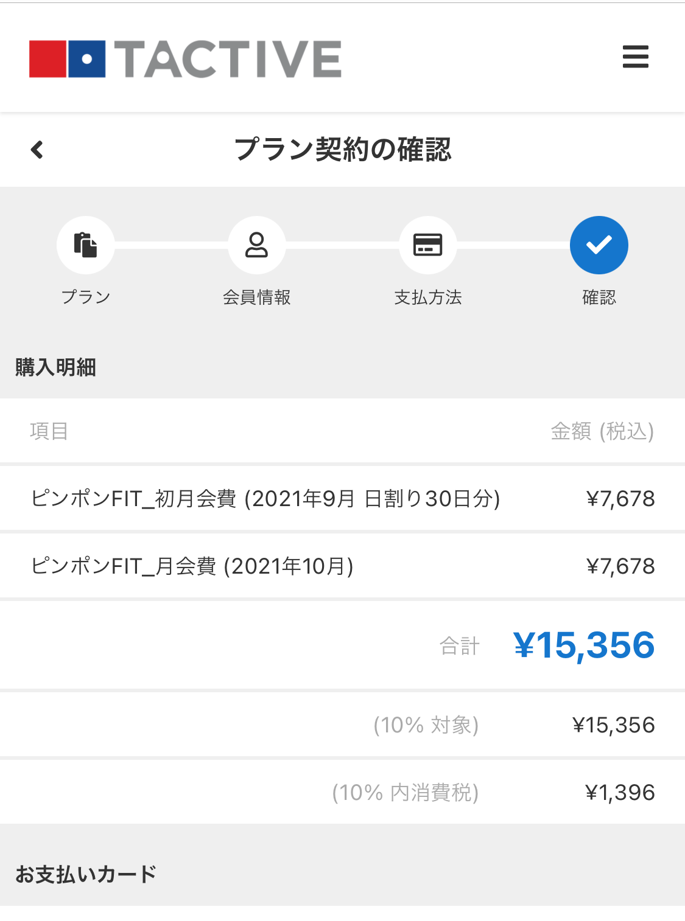The width and height of the screenshot is (685, 921).
Task: Go back using the left chevron
Action: [37, 149]
